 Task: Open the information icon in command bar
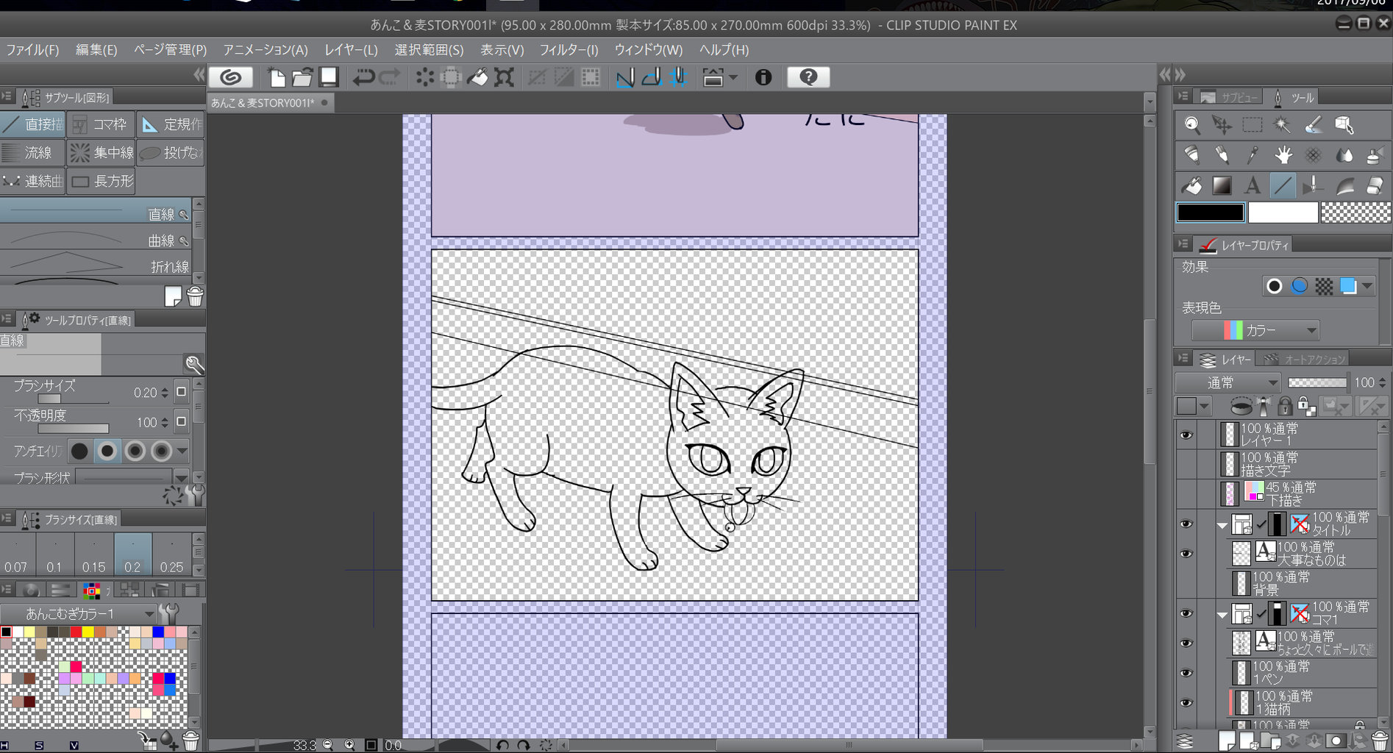(x=763, y=77)
